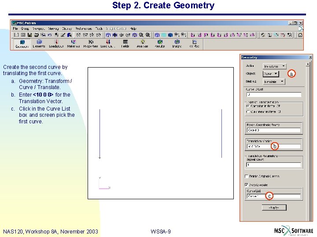Pick the right vertical curve in the viewport
The image size is (317, 237).
coord(222,133)
